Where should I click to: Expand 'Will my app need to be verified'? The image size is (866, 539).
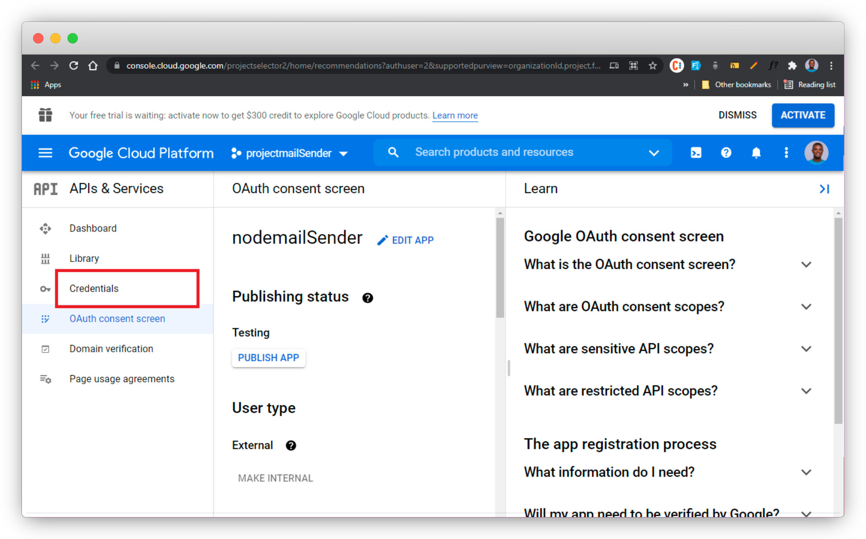806,513
